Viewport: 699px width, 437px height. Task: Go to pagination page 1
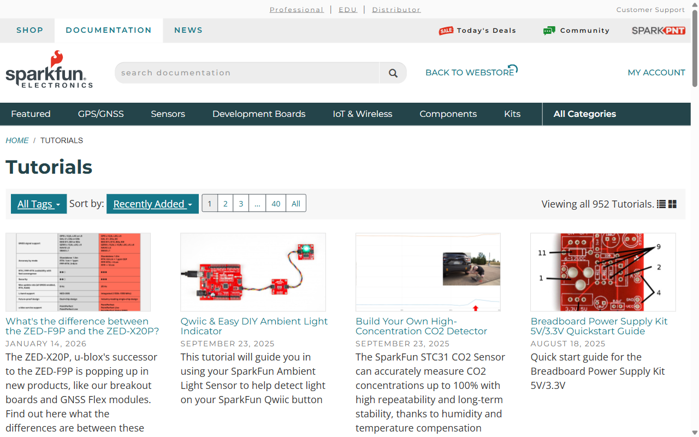[209, 203]
